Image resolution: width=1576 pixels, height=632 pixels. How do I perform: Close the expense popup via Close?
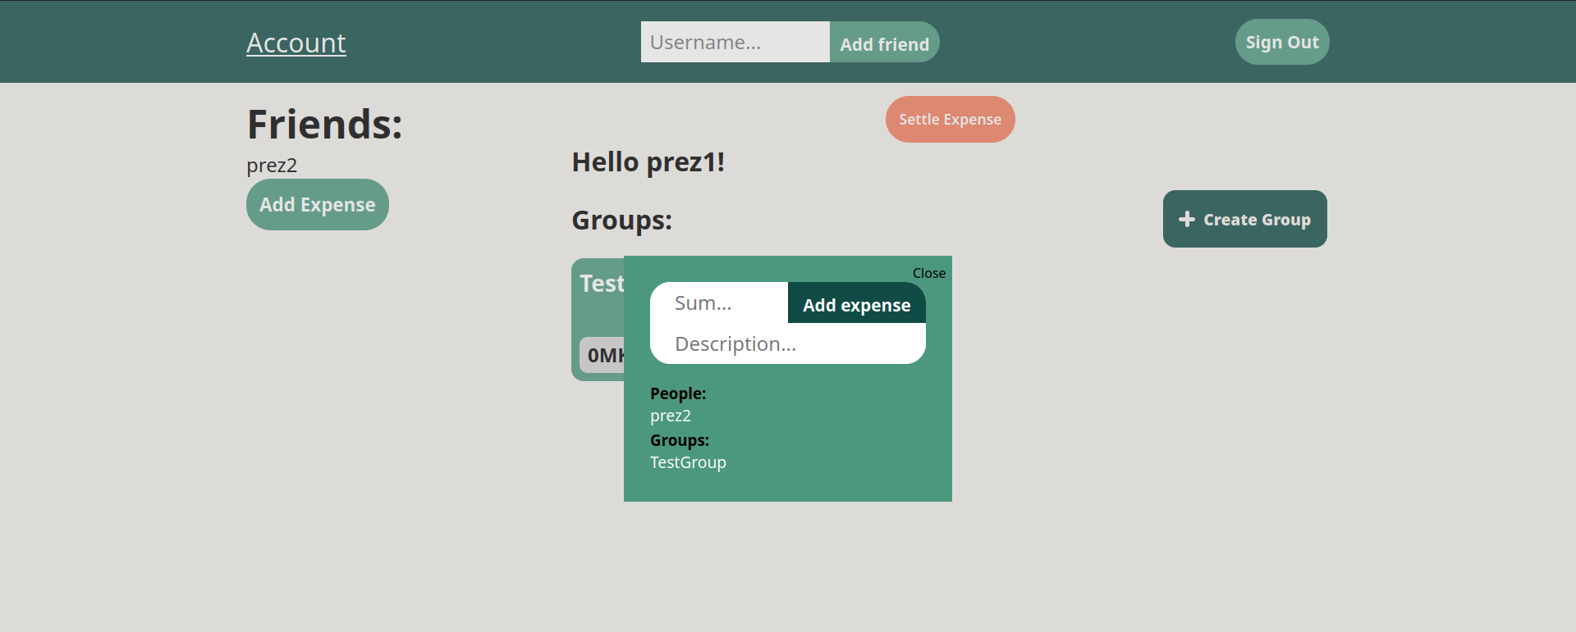[928, 273]
